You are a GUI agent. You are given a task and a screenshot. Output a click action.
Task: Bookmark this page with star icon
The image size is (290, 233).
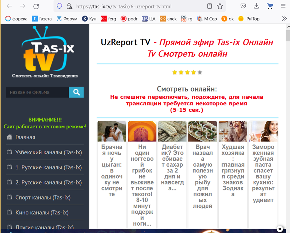click(x=220, y=6)
